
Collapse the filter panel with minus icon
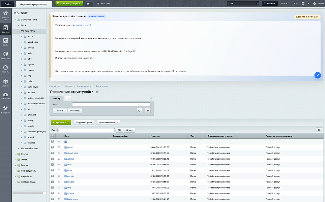151,99
